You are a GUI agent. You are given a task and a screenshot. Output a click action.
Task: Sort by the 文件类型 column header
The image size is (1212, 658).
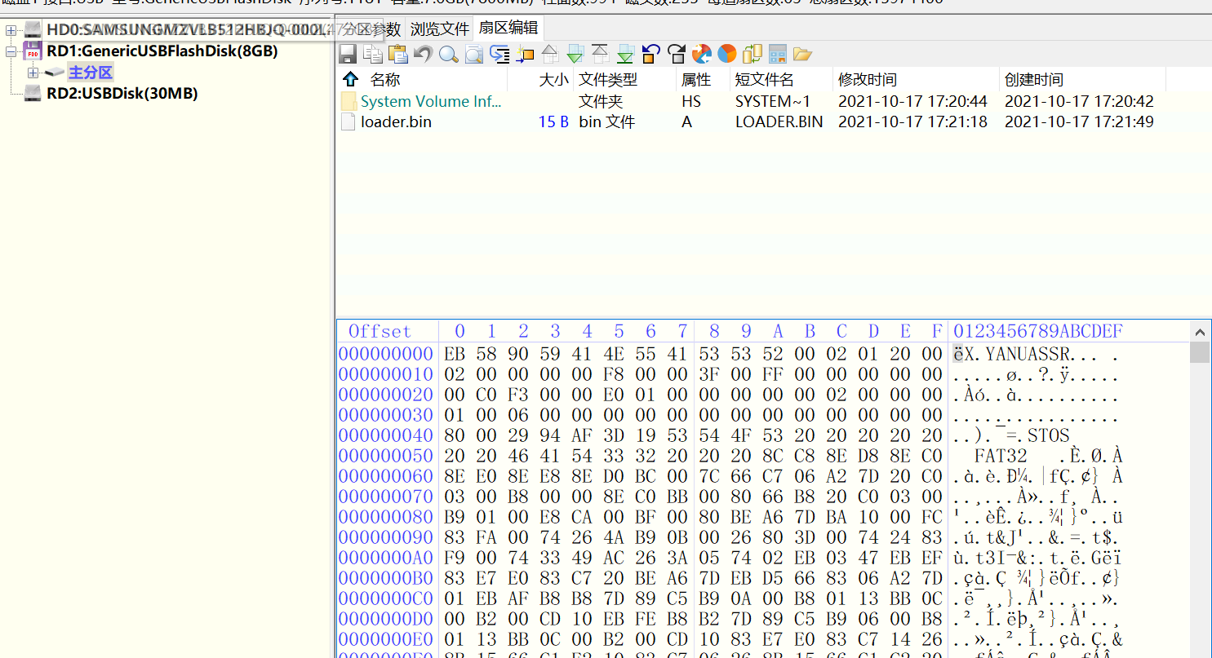(608, 79)
